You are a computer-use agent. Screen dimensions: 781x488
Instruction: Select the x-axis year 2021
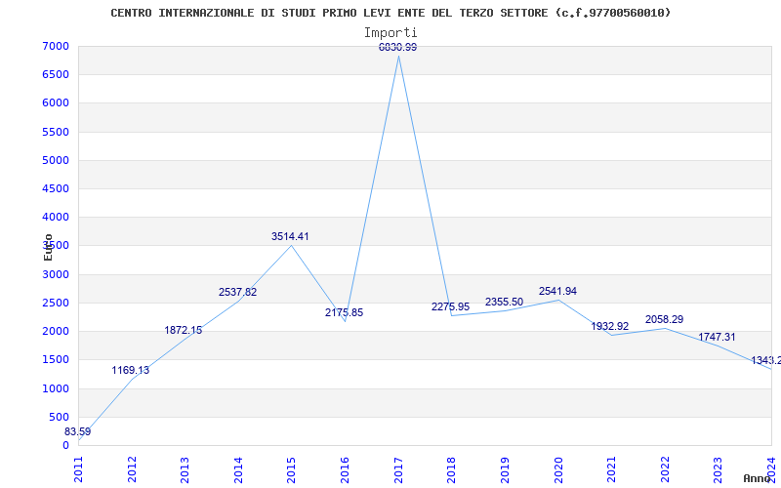(611, 470)
